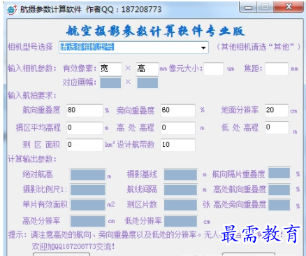The width and height of the screenshot is (306, 256).
Task: Click the 其他相机请选"其他" hint text
Action: tap(258, 48)
